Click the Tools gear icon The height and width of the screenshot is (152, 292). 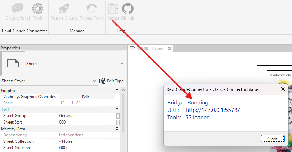click(x=38, y=9)
